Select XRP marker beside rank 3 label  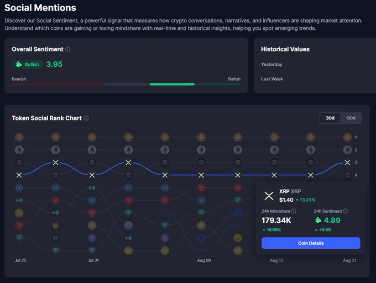[x=347, y=163]
